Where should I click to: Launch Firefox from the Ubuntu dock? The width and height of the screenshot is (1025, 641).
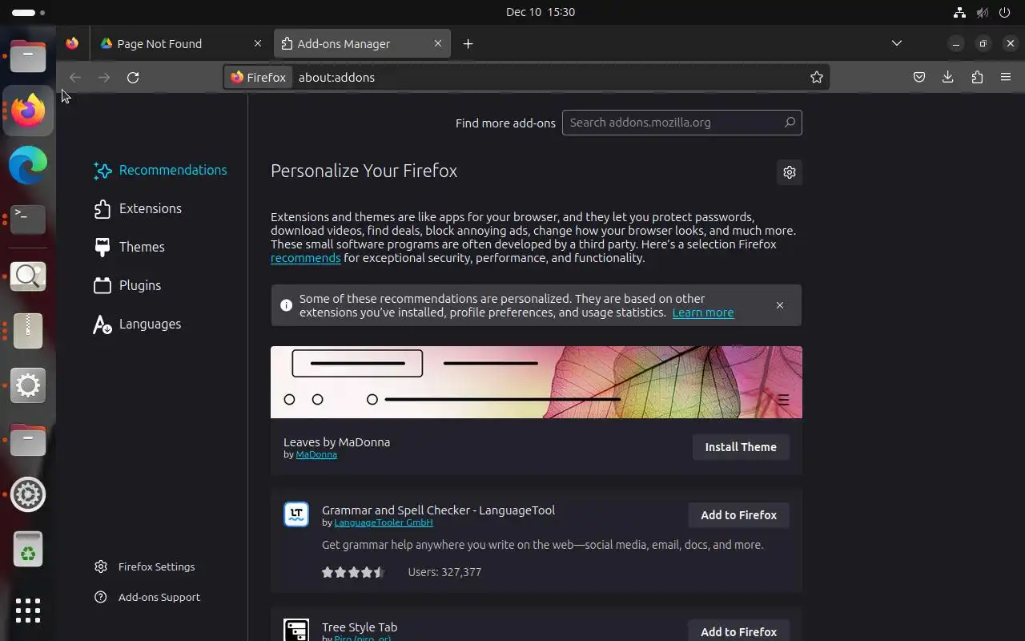tap(28, 110)
